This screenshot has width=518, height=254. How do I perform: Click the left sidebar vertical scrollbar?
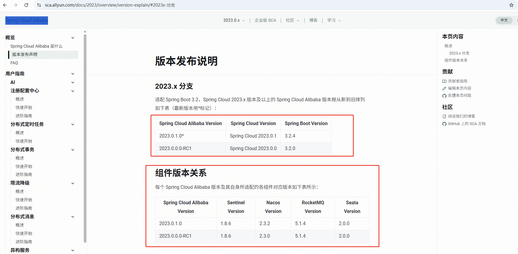pyautogui.click(x=85, y=138)
